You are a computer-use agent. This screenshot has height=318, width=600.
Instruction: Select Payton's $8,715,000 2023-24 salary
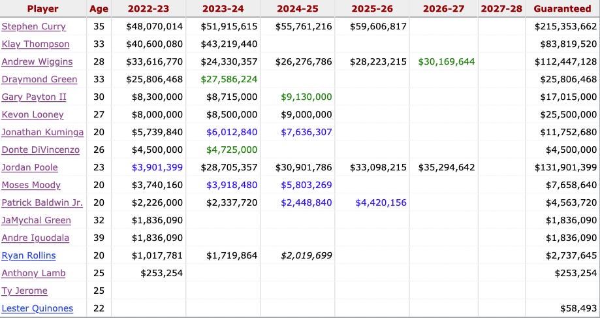point(232,97)
